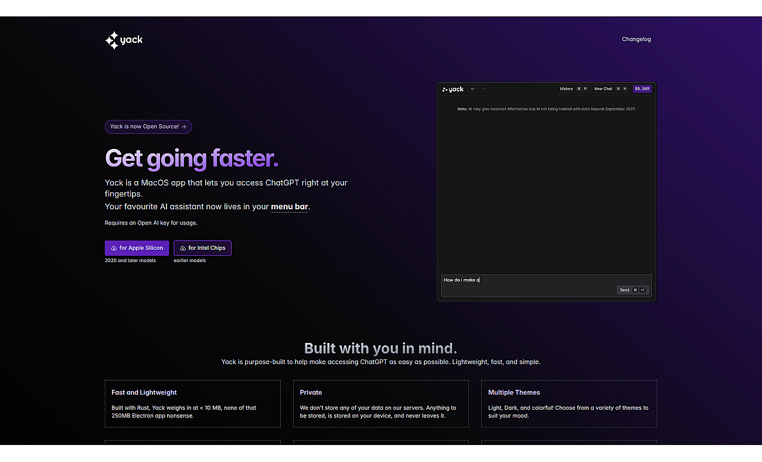This screenshot has height=462, width=762.
Task: Download Yack for Apple Silicon
Action: [137, 248]
